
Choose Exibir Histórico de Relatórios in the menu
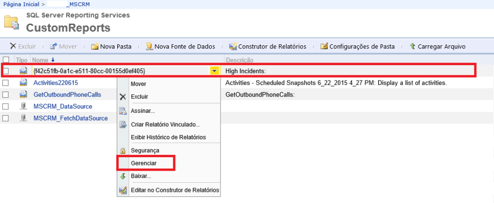tap(168, 137)
